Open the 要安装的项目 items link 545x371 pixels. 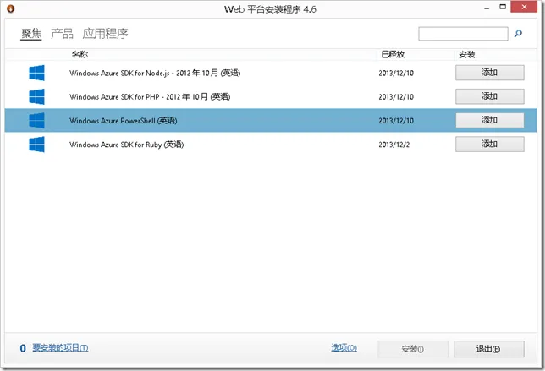coord(60,347)
